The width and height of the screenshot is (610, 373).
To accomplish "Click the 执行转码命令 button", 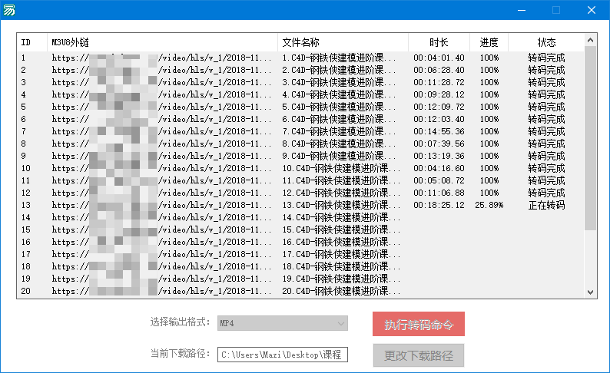I will coord(419,324).
